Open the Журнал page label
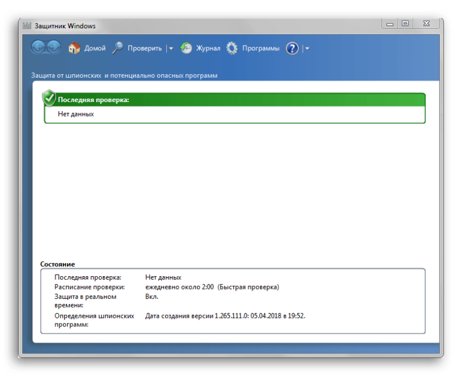Image resolution: width=462 pixels, height=376 pixels. [x=208, y=48]
